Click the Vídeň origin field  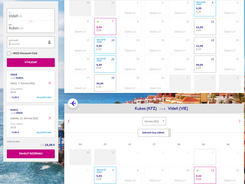pos(31,15)
